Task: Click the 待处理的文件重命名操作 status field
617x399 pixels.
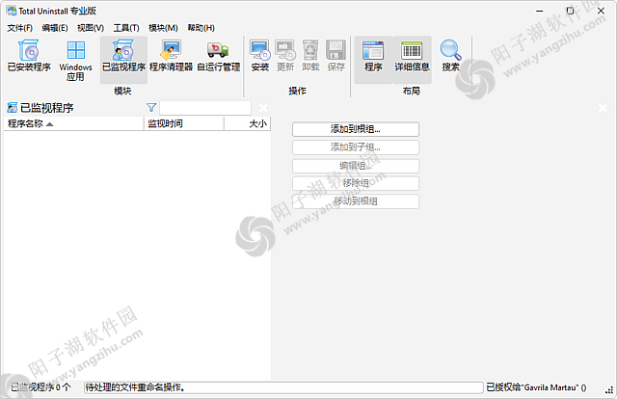Action: click(283, 387)
